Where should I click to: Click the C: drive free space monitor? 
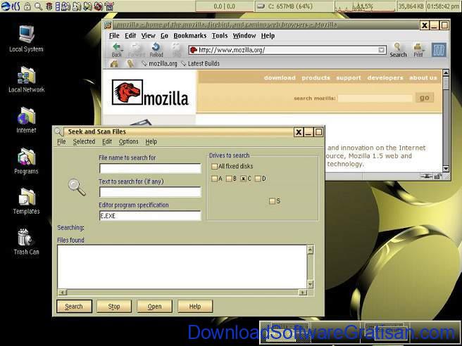point(294,6)
